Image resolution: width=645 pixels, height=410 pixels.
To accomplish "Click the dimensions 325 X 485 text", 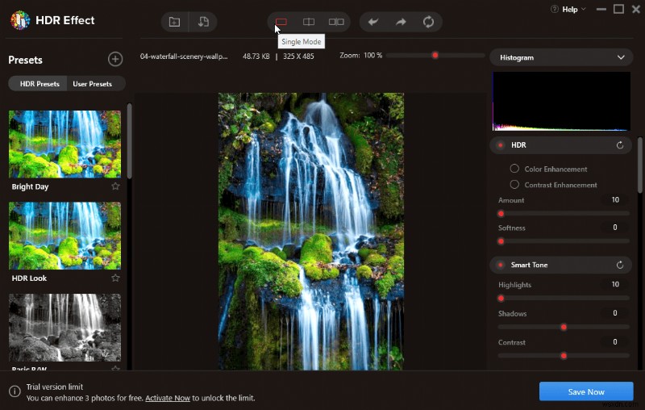I will [298, 56].
